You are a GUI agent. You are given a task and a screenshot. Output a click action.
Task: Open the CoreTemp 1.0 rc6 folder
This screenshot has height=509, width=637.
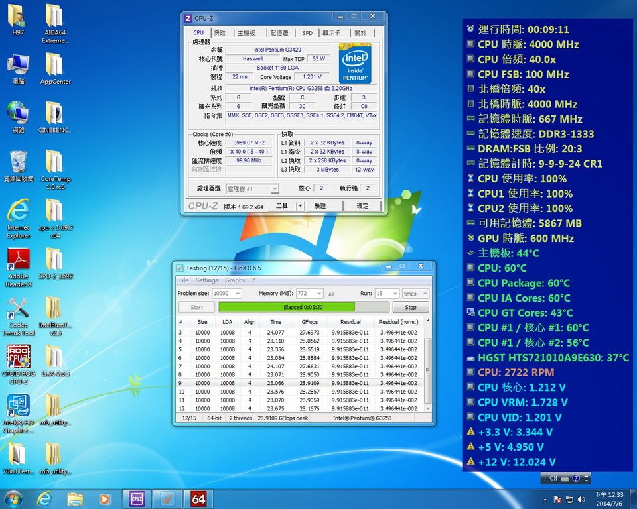55,170
